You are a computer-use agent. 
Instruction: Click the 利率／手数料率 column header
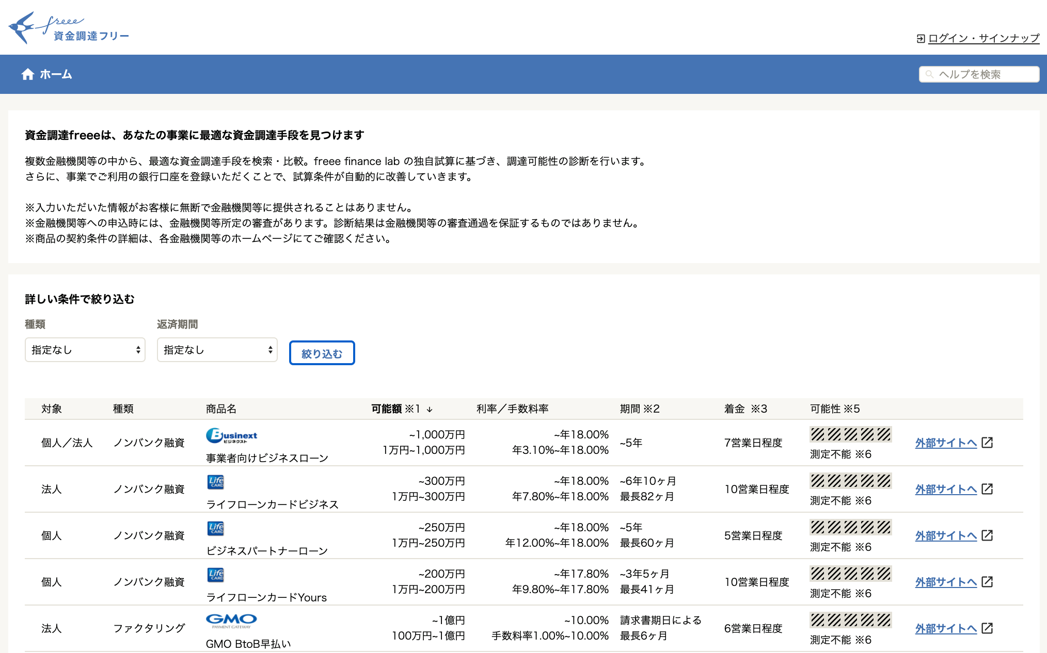point(512,409)
